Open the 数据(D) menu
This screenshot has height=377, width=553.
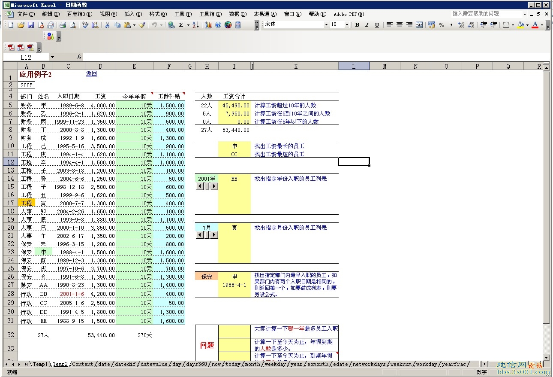(x=238, y=14)
